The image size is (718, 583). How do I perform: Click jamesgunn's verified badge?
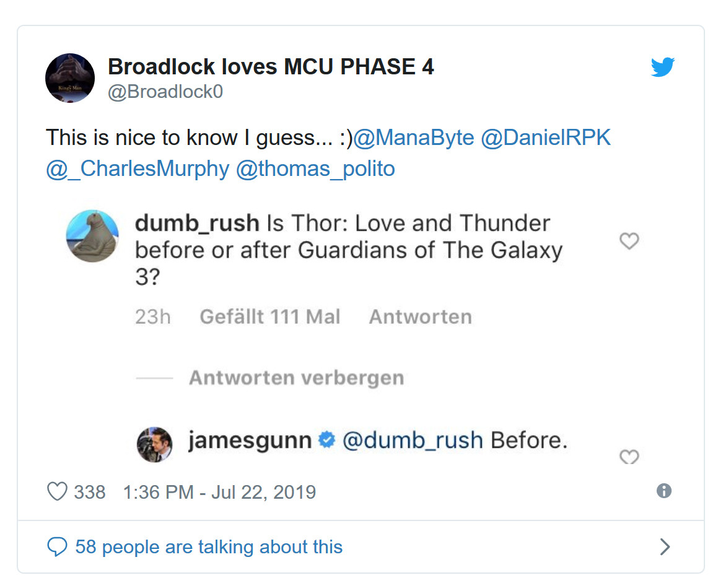click(326, 441)
